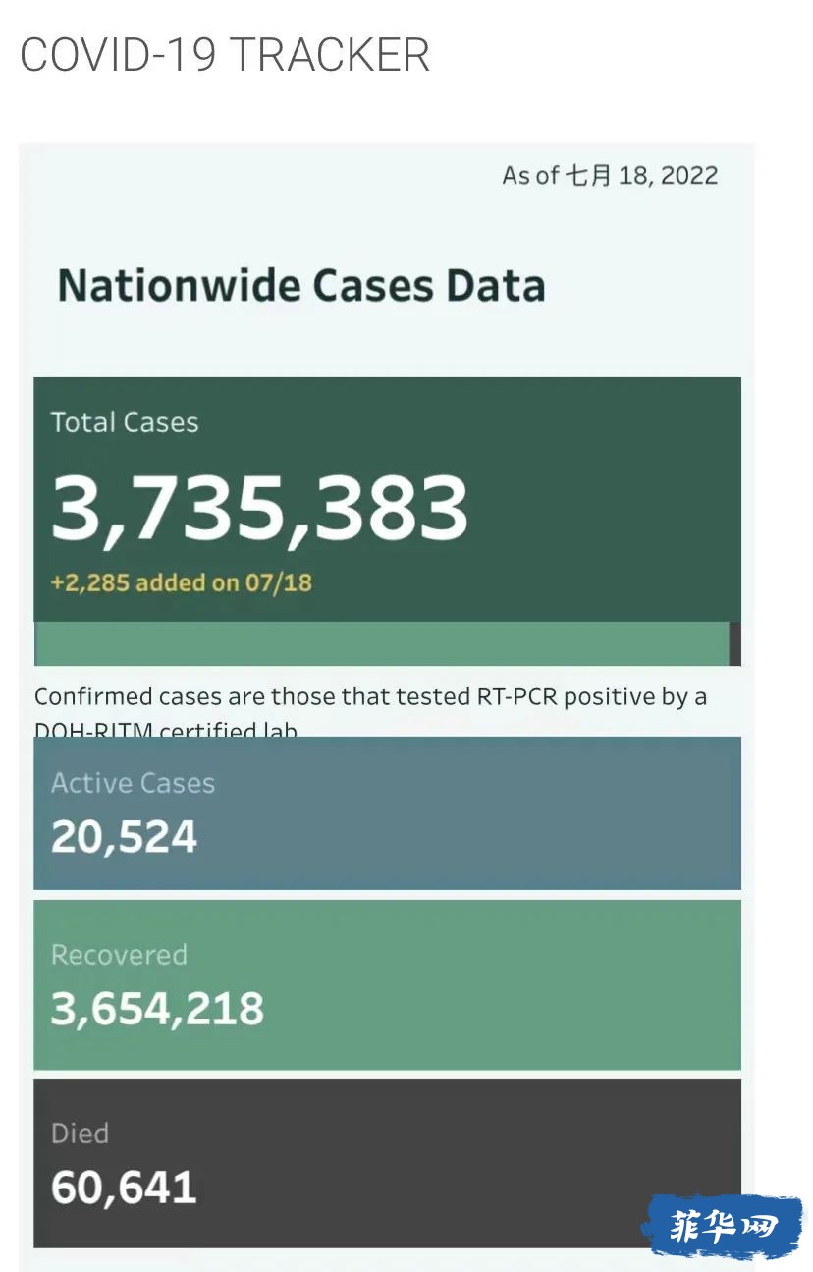The height and width of the screenshot is (1272, 813).
Task: Click the Recovered label
Action: [119, 955]
